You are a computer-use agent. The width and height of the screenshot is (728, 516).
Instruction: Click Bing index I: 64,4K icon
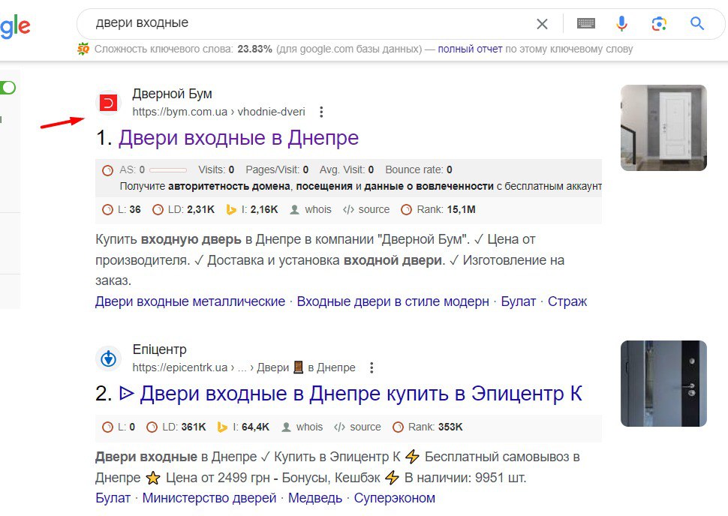click(x=222, y=427)
